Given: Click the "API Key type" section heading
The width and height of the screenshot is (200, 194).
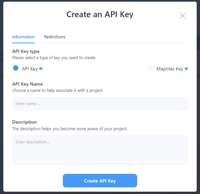Looking at the screenshot, I should tap(26, 52).
